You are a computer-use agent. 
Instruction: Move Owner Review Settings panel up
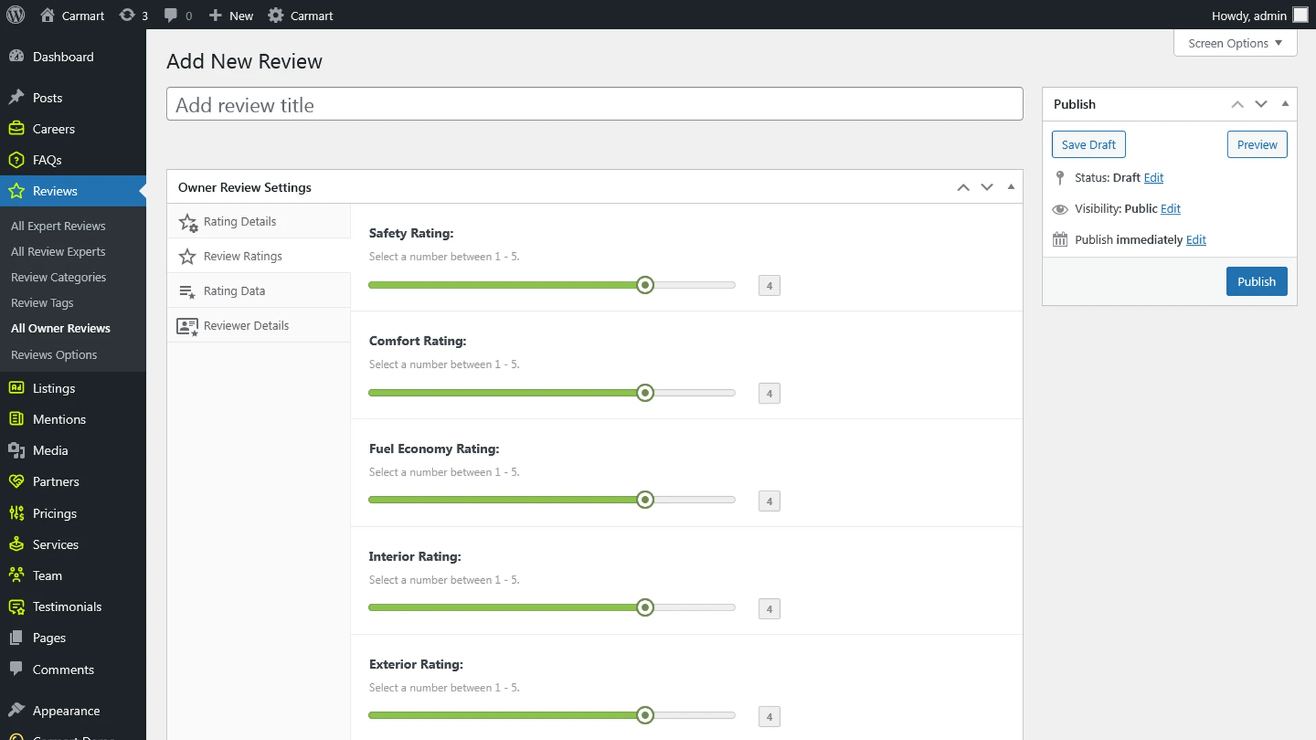[x=963, y=187]
